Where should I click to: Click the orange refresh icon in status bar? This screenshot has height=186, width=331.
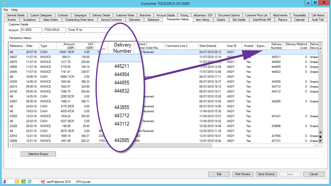click(x=17, y=181)
